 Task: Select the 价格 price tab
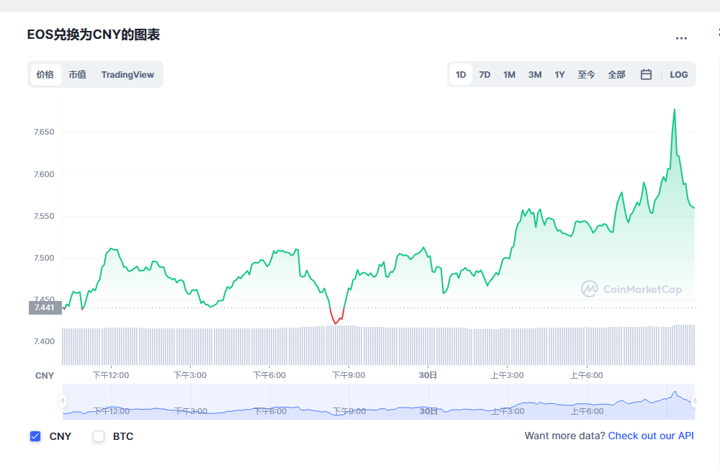(45, 74)
